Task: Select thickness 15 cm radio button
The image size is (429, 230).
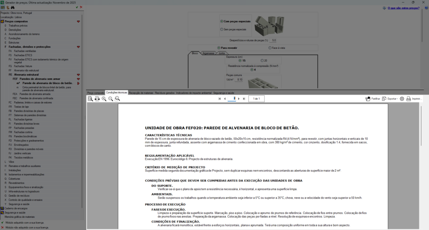Action: (240, 61)
